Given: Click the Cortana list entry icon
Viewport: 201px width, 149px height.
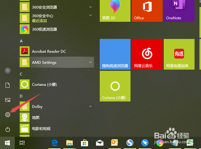Looking at the screenshot, I should [x=25, y=84].
